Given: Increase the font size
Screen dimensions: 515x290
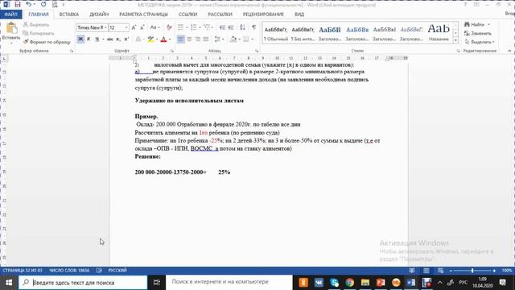Looking at the screenshot, I should coord(134,27).
